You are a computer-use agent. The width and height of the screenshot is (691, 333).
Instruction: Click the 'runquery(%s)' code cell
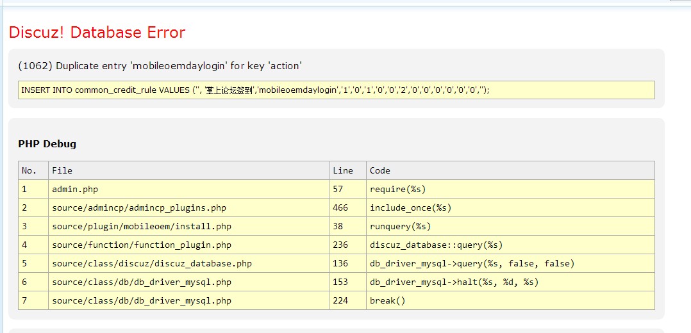[x=510, y=227]
